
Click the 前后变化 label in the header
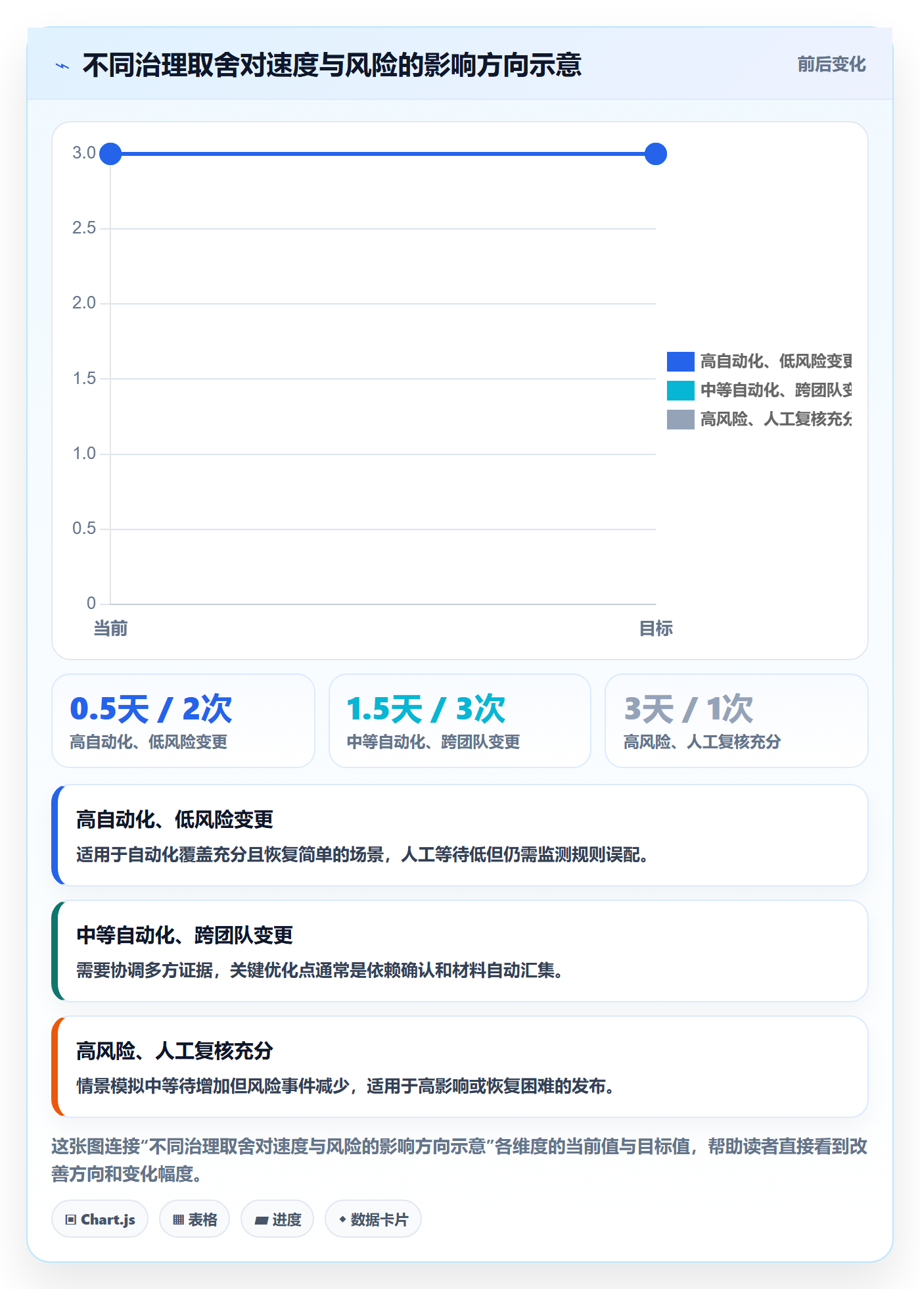[x=831, y=64]
